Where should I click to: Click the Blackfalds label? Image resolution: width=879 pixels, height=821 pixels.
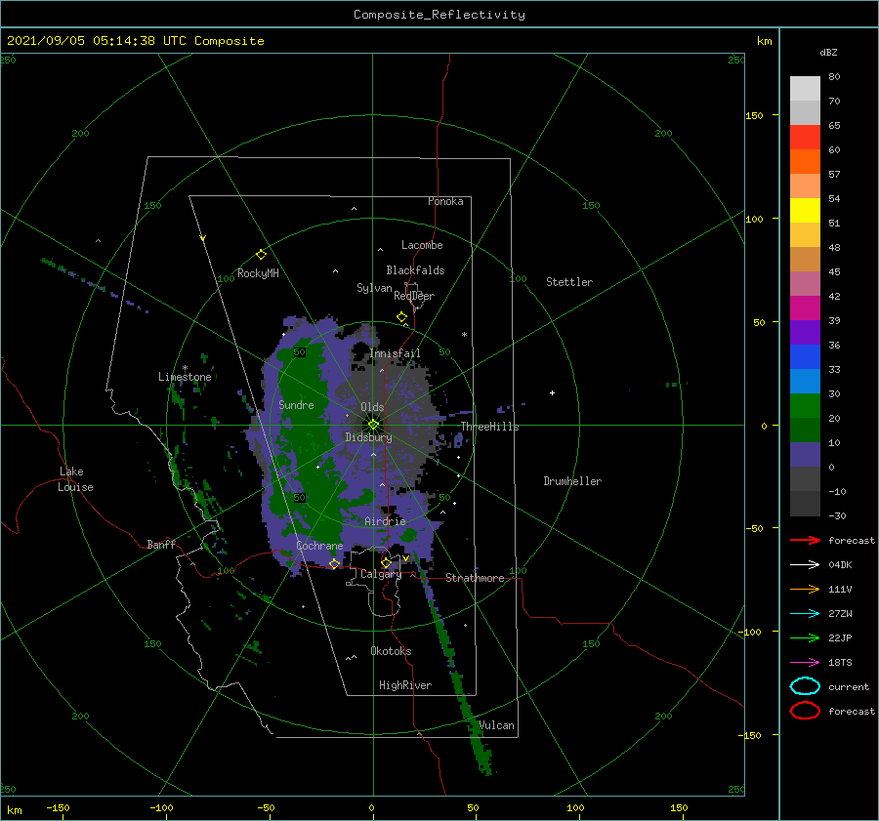pyautogui.click(x=415, y=270)
